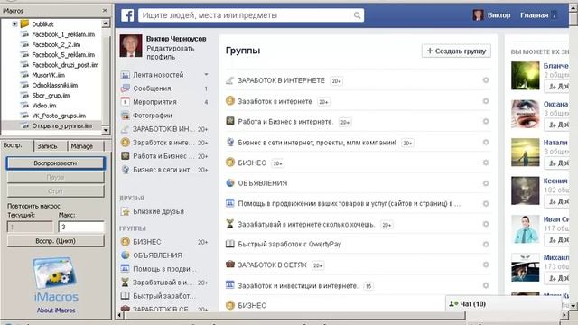Click icon of Зарабатывай в интернете сколько хочешь row
The image size is (578, 325).
coord(230,224)
